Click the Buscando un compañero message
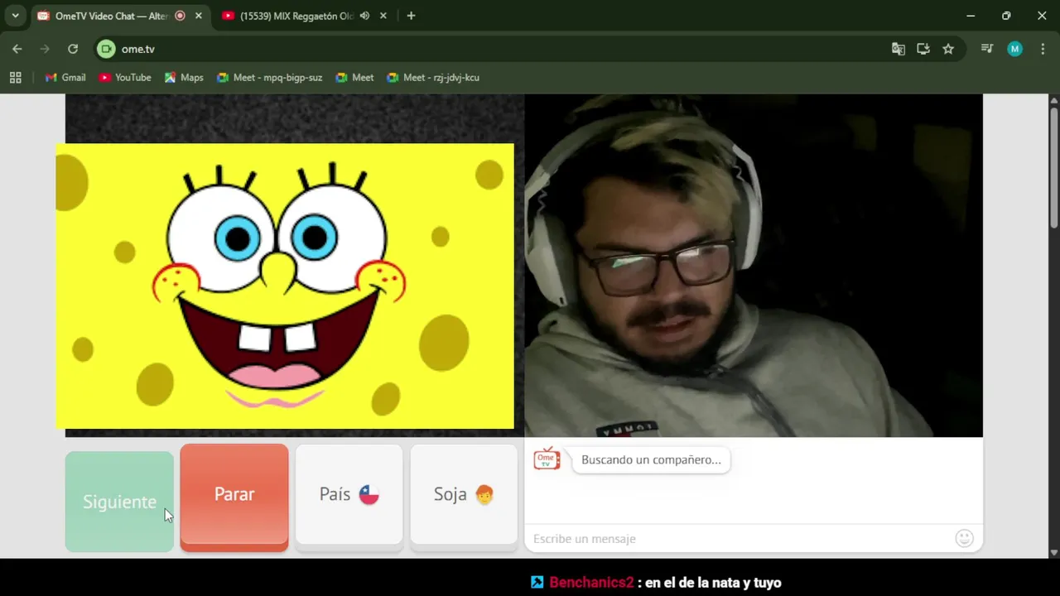 [x=651, y=460]
